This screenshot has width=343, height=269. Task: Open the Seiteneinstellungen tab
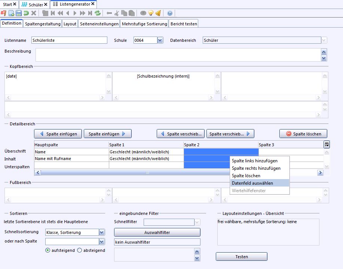pyautogui.click(x=99, y=24)
